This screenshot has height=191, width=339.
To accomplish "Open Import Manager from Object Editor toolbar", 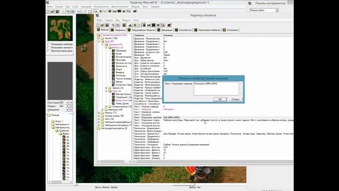I will [x=163, y=25].
